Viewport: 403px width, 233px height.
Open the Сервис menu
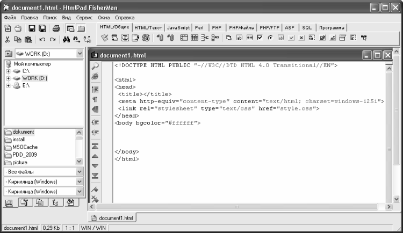pos(84,18)
